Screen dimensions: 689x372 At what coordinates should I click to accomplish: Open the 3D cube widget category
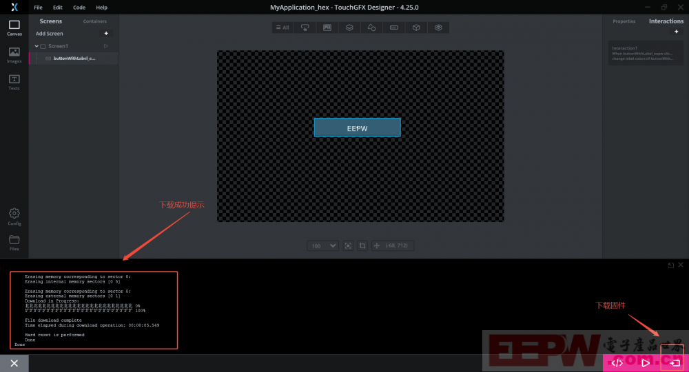click(x=416, y=28)
